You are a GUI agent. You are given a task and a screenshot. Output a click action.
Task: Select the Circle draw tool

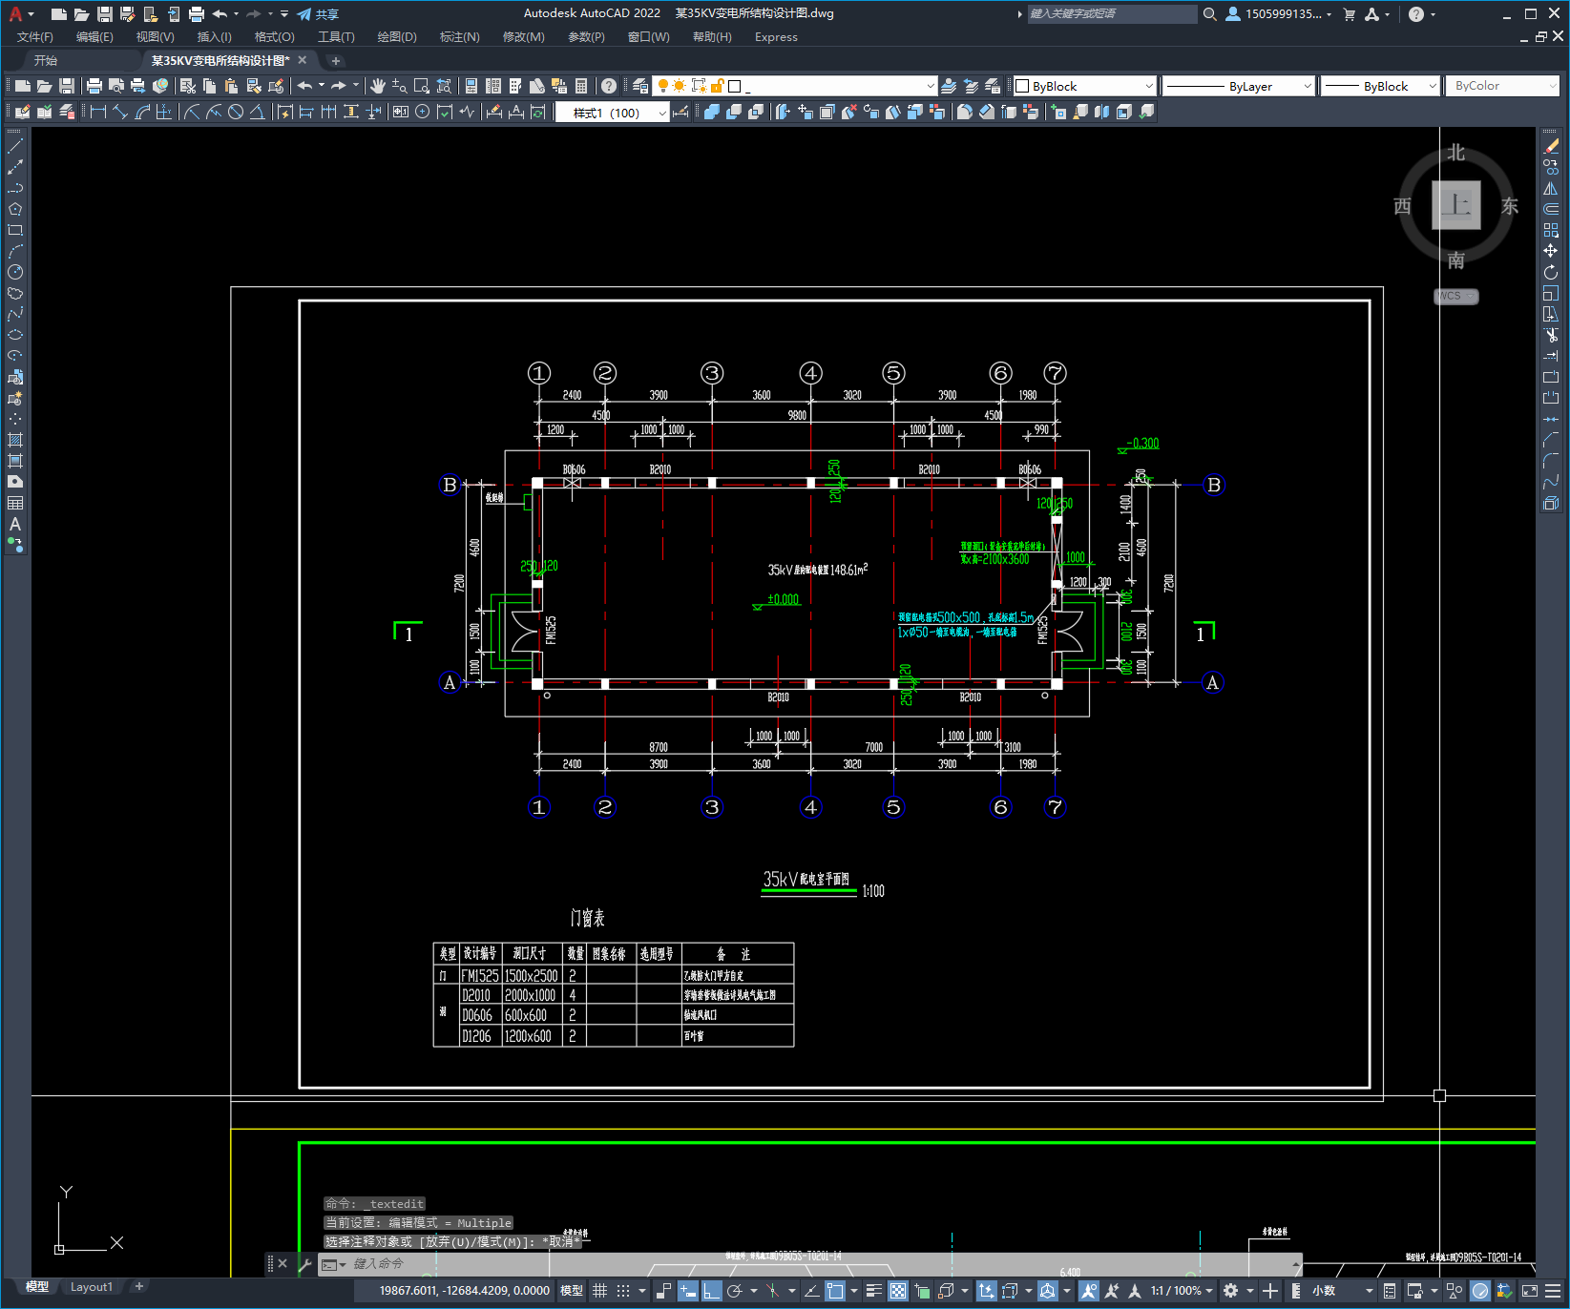(x=15, y=273)
